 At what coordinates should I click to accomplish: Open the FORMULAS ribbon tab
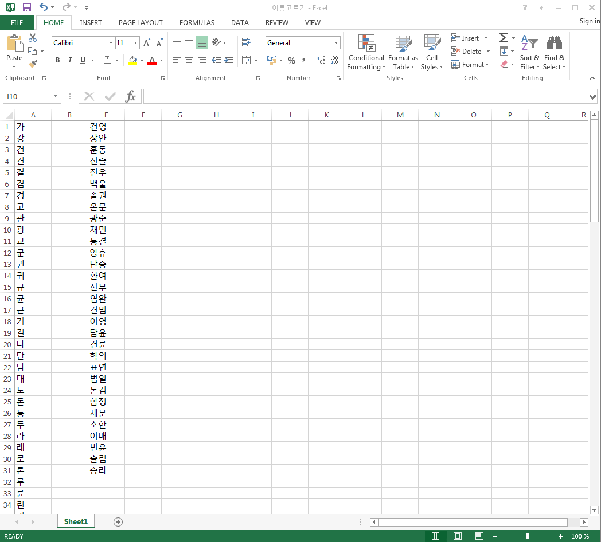pos(197,23)
